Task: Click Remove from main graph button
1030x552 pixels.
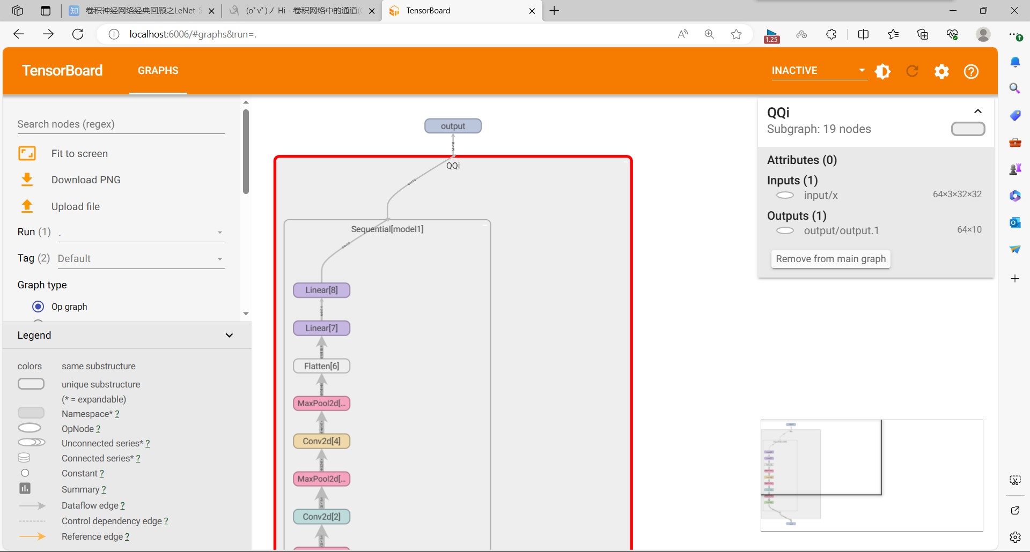Action: click(831, 259)
